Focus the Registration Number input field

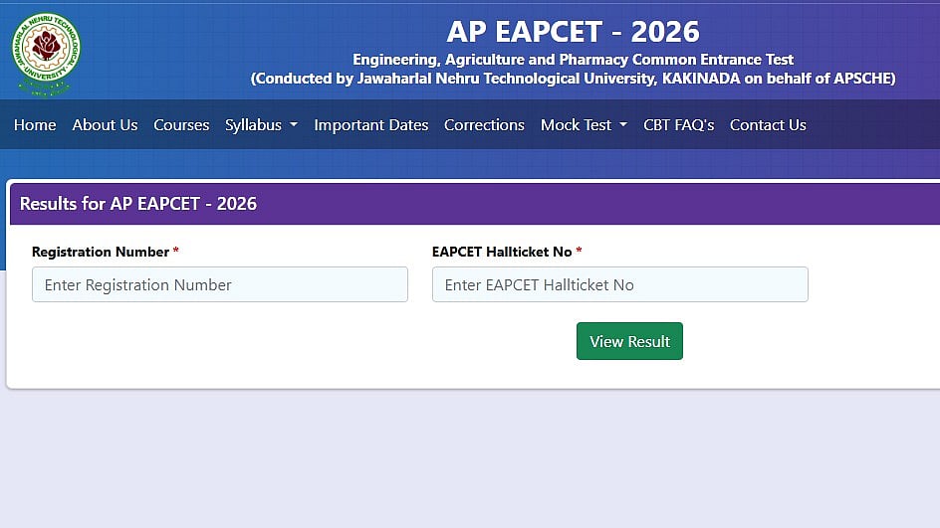click(x=220, y=284)
